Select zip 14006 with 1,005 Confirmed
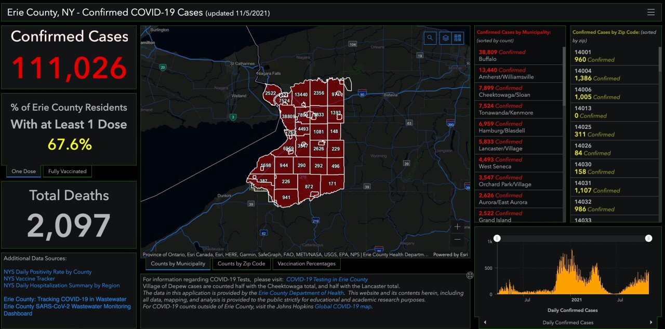This screenshot has width=665, height=329. [615, 94]
